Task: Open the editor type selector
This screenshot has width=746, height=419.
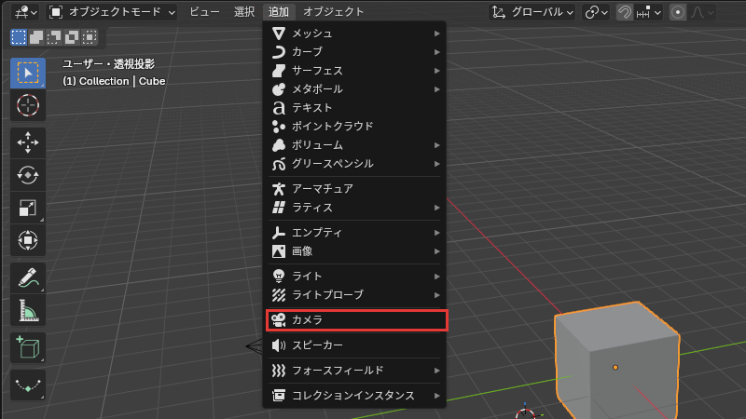Action: click(x=26, y=12)
